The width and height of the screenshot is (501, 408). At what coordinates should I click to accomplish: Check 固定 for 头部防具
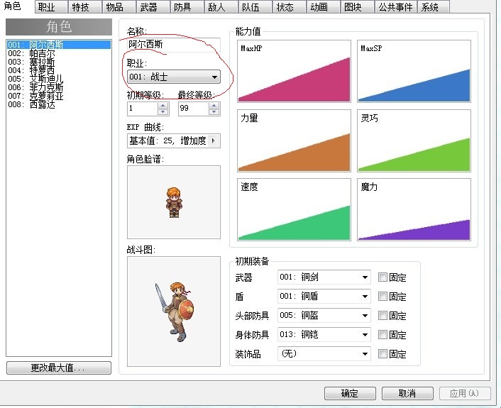[x=382, y=315]
